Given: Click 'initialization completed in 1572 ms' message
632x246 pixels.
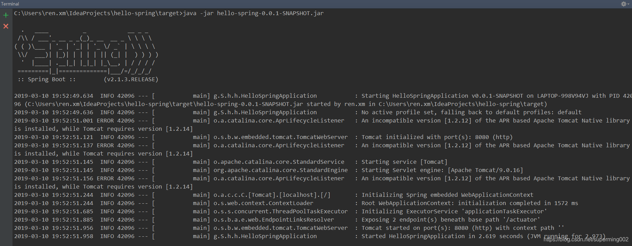Looking at the screenshot, I should point(518,203).
